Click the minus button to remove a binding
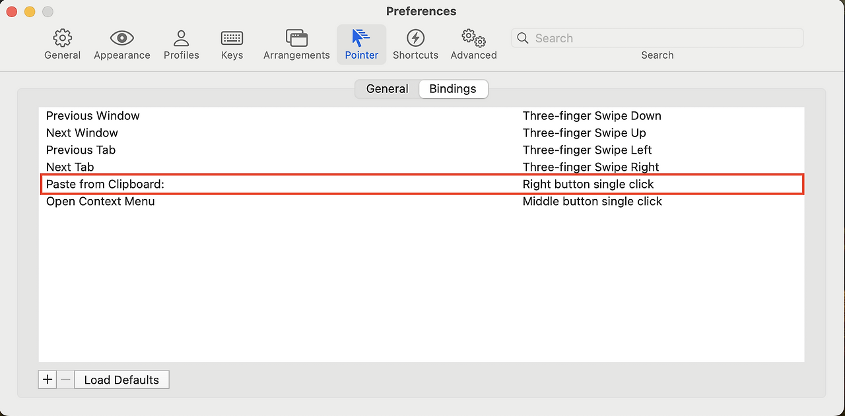The image size is (845, 416). [65, 379]
